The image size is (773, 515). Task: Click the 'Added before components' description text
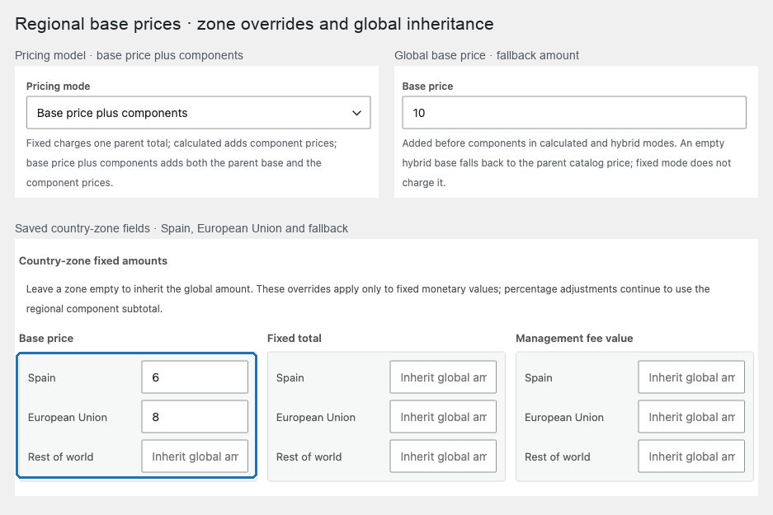coord(567,163)
